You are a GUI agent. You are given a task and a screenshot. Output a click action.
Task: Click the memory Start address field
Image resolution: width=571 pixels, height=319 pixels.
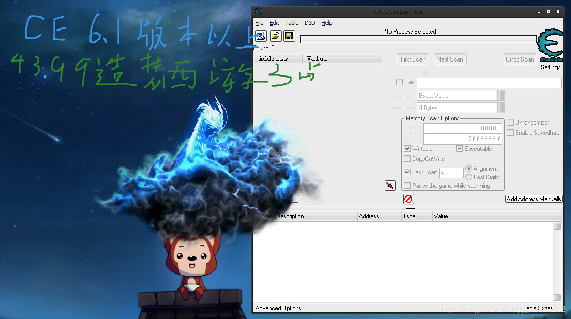[462, 128]
